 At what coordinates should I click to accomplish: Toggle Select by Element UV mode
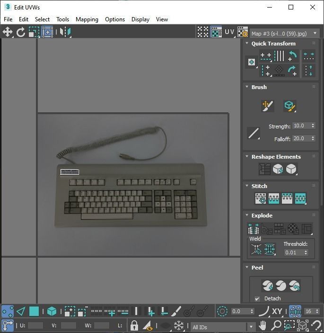point(52,311)
